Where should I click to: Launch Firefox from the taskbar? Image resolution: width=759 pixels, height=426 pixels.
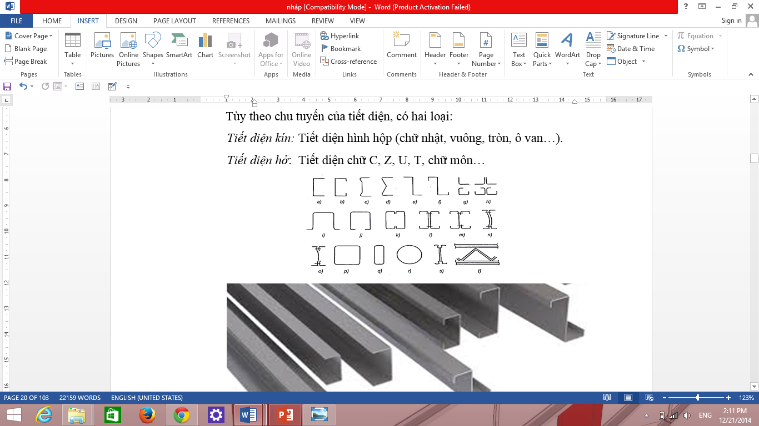[x=147, y=415]
